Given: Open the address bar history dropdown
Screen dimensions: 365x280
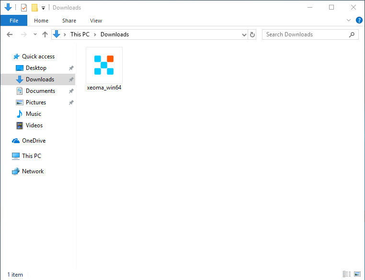Looking at the screenshot, I should [x=244, y=34].
